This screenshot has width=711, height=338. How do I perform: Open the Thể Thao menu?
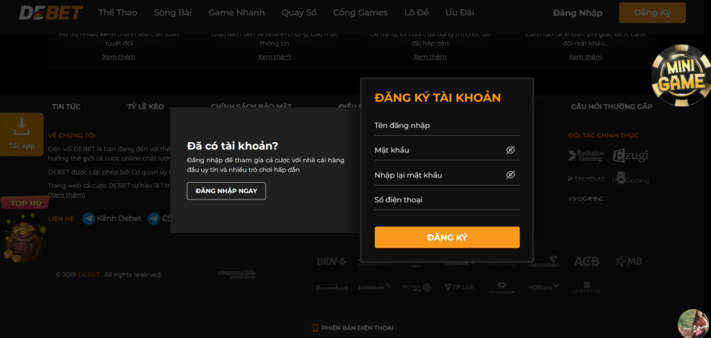click(x=118, y=12)
